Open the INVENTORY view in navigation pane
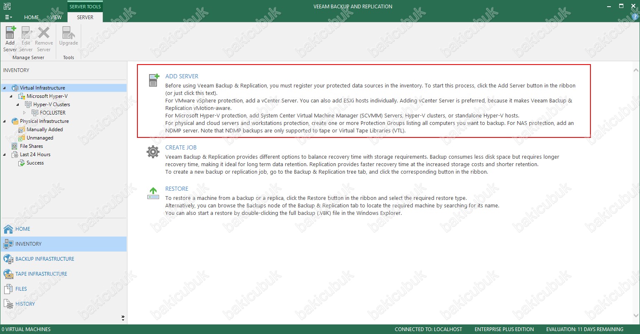 [64, 244]
